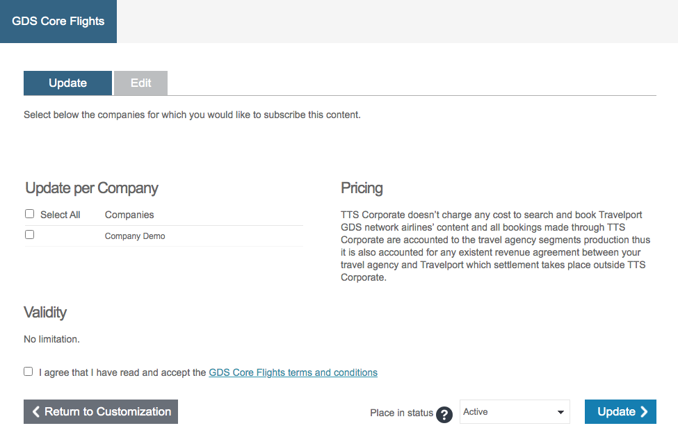The height and width of the screenshot is (444, 678).
Task: Switch to the Edit tab
Action: [x=140, y=83]
